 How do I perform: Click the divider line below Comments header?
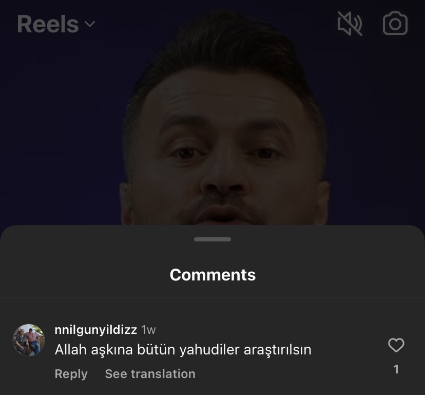(212, 297)
